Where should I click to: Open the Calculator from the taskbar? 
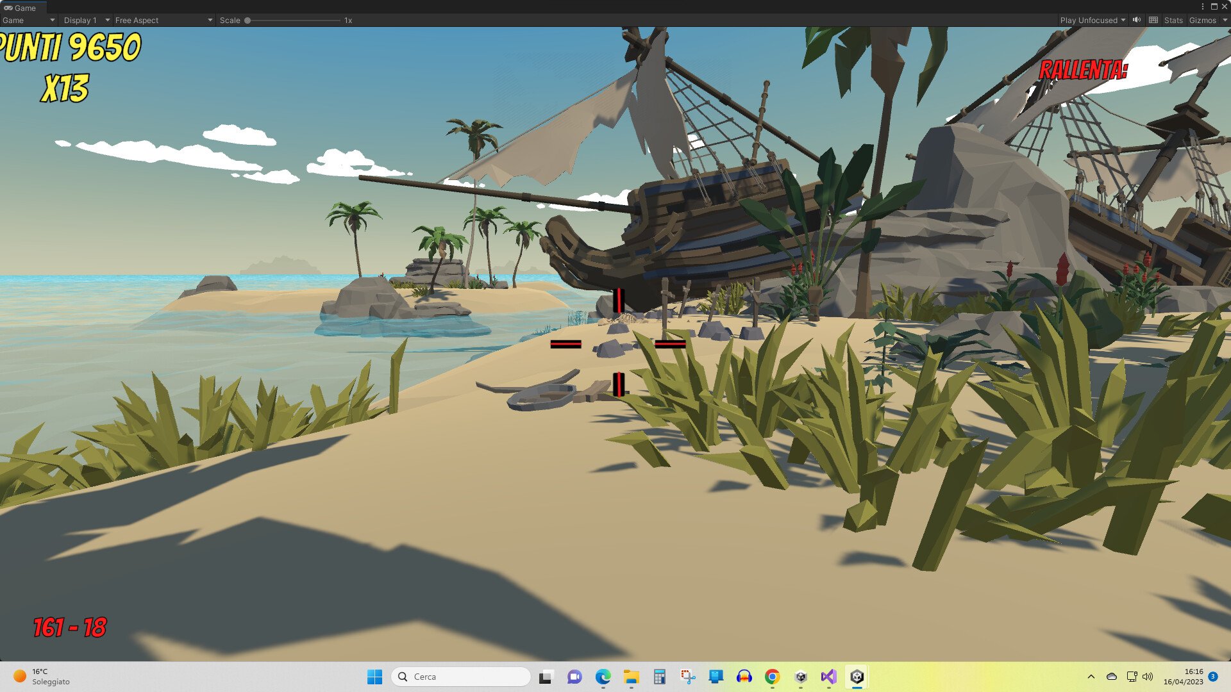click(x=660, y=677)
